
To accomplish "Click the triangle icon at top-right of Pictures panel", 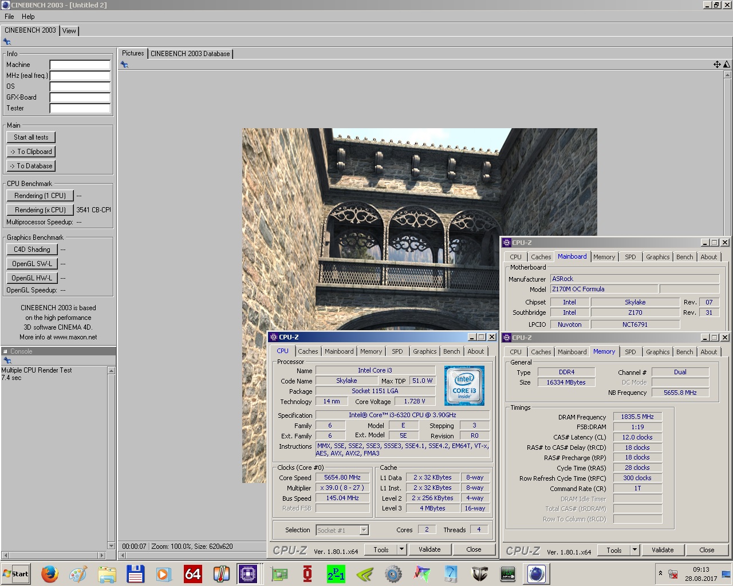I will coord(727,64).
